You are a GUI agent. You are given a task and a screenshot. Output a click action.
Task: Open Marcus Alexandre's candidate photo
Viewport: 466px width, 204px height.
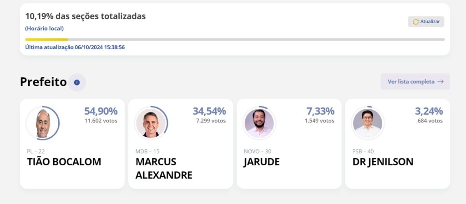point(151,123)
